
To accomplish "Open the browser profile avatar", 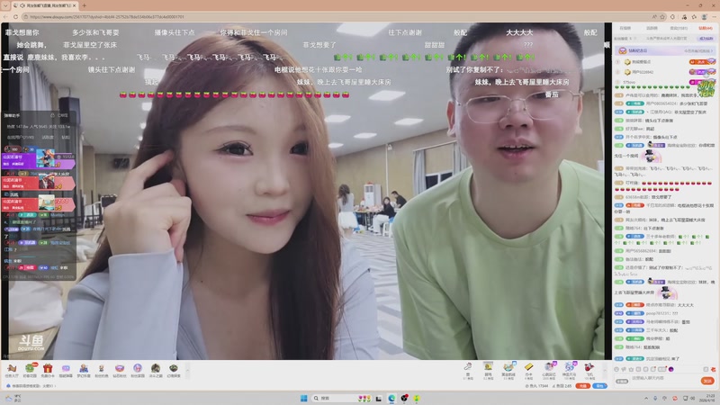I will tap(704, 16).
